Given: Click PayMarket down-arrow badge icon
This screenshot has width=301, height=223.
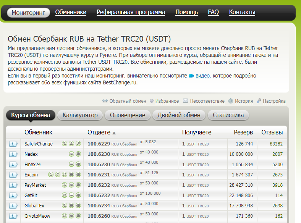Looking at the screenshot, I should point(65,185).
